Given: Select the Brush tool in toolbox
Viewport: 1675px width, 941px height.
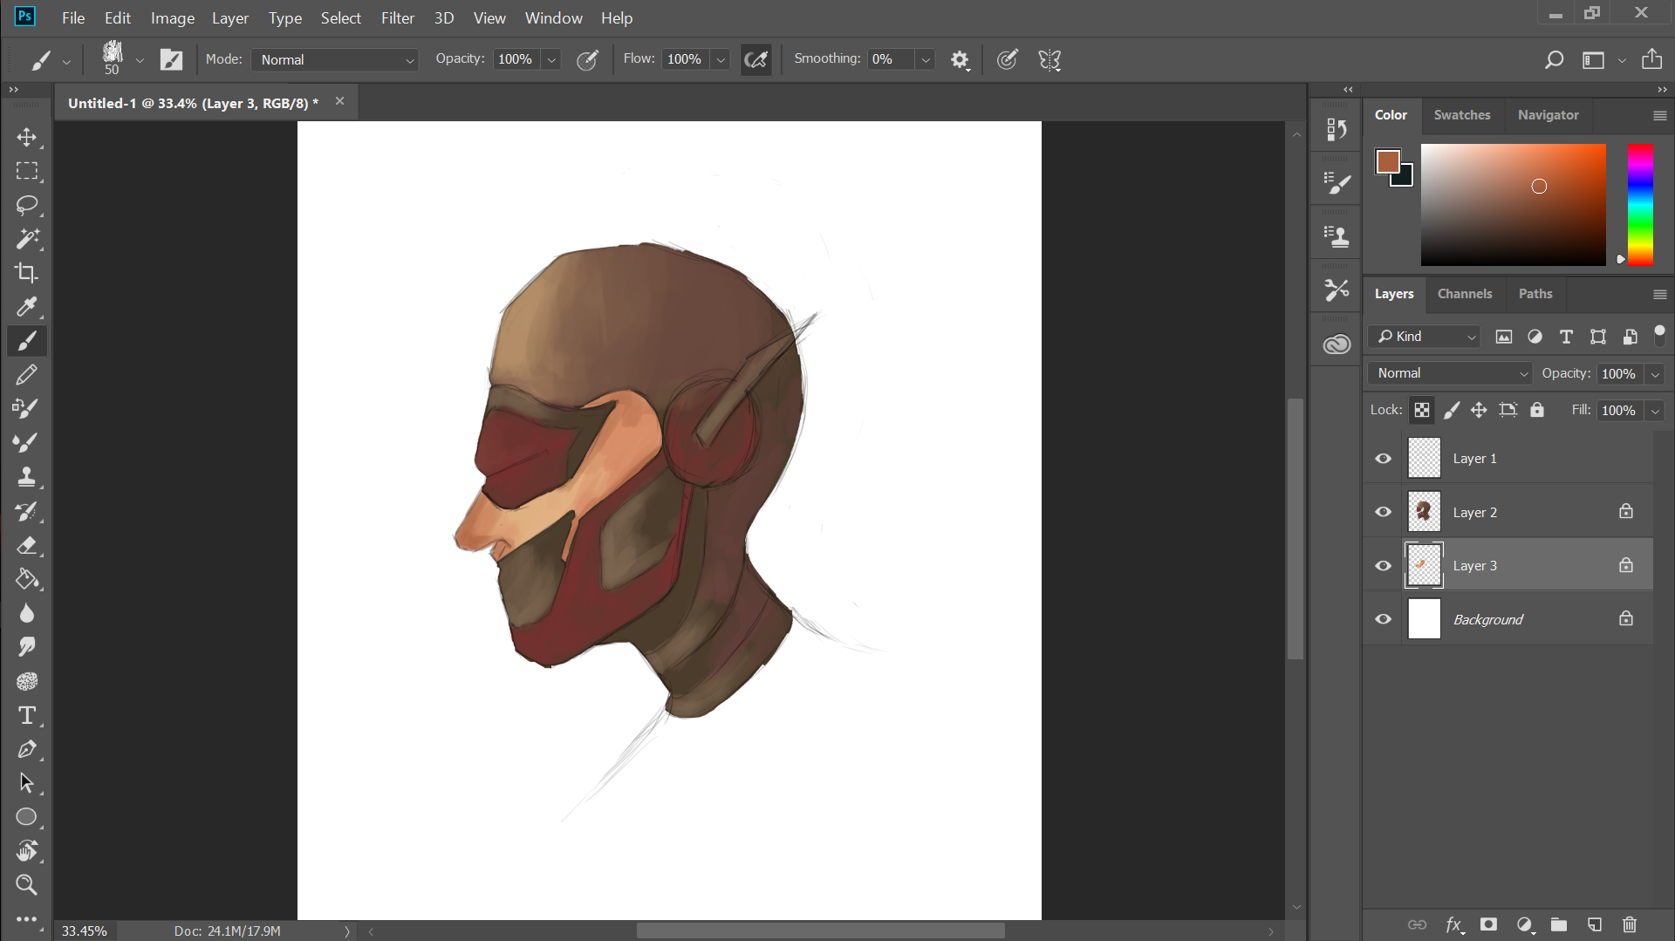Looking at the screenshot, I should (x=27, y=341).
